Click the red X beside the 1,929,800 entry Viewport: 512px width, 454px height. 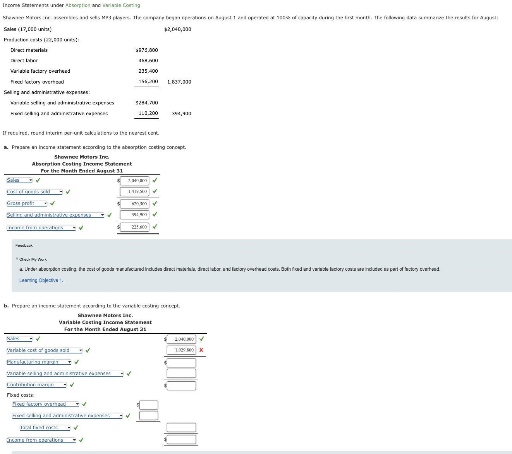pos(201,350)
